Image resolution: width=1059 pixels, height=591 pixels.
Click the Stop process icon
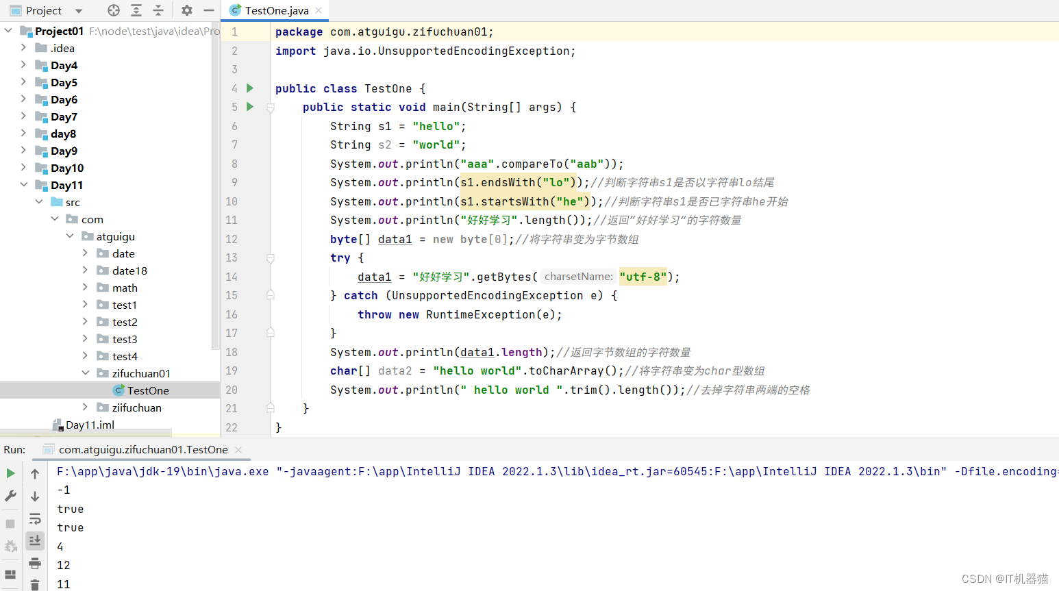10,523
